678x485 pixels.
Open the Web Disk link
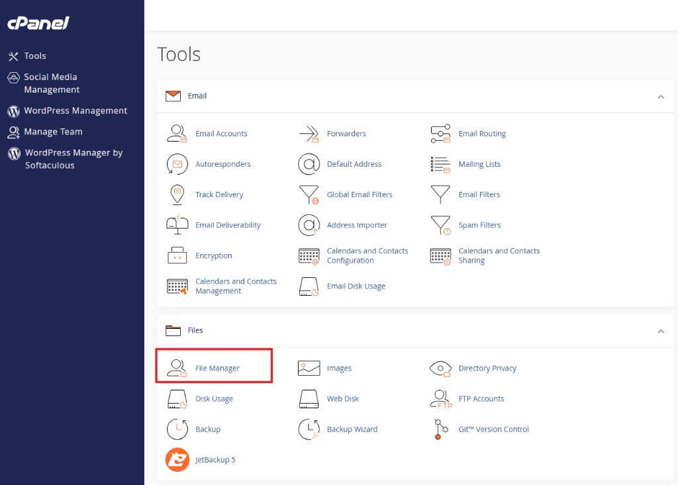pyautogui.click(x=343, y=399)
